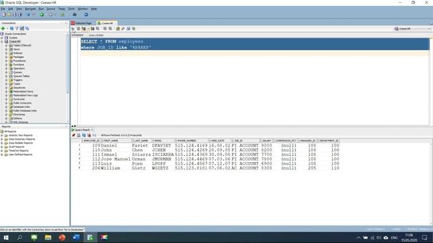
Task: Click the New file toolbar icon
Action: [4, 15]
